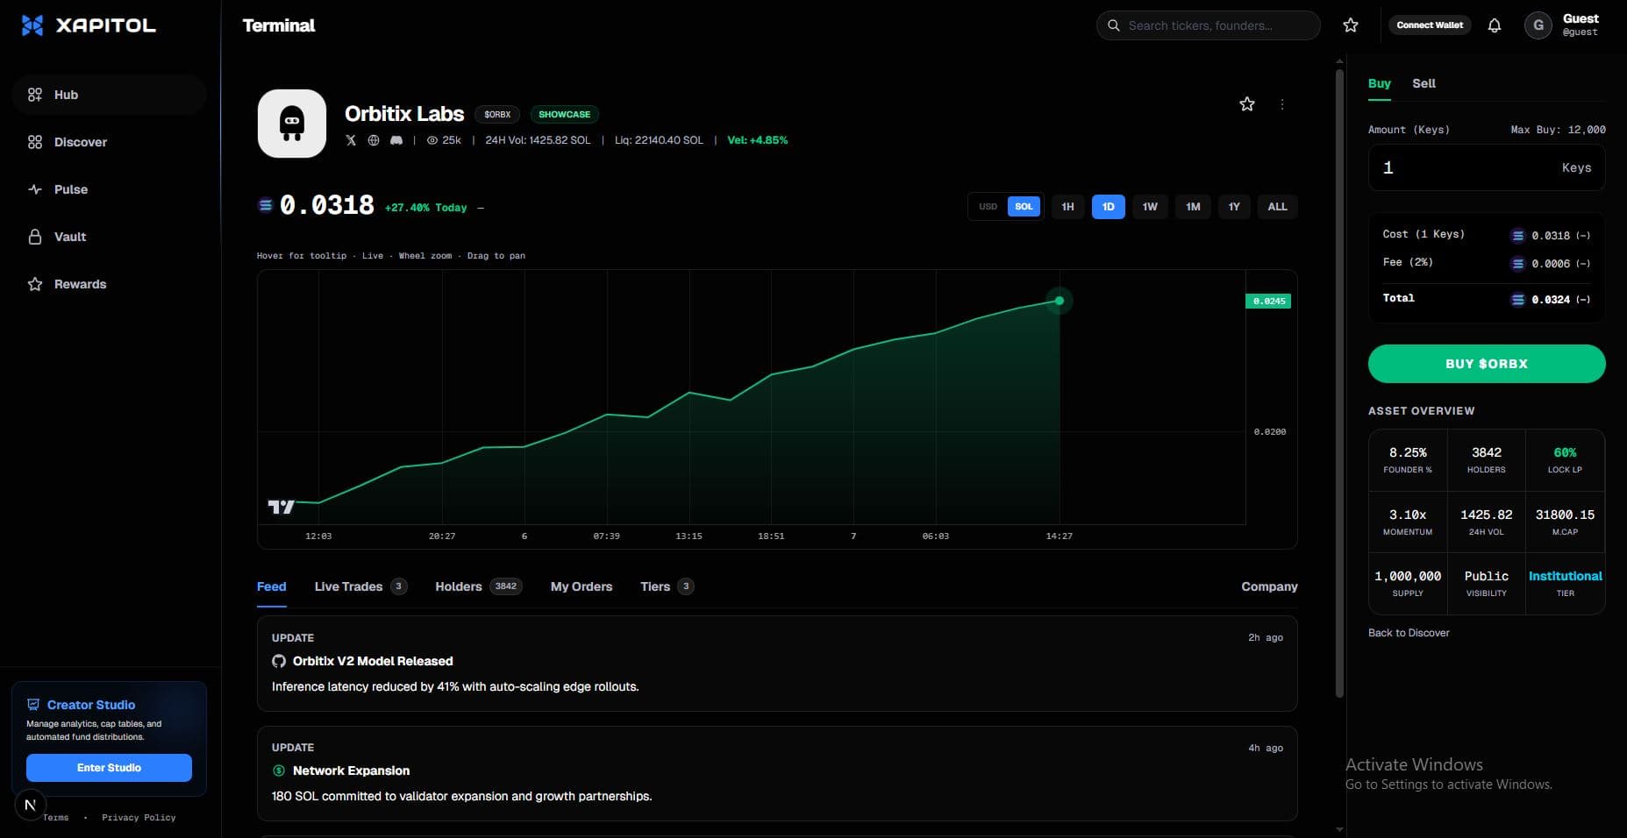The image size is (1627, 838).
Task: Click the main content vertical scrollbar
Action: tap(1339, 382)
